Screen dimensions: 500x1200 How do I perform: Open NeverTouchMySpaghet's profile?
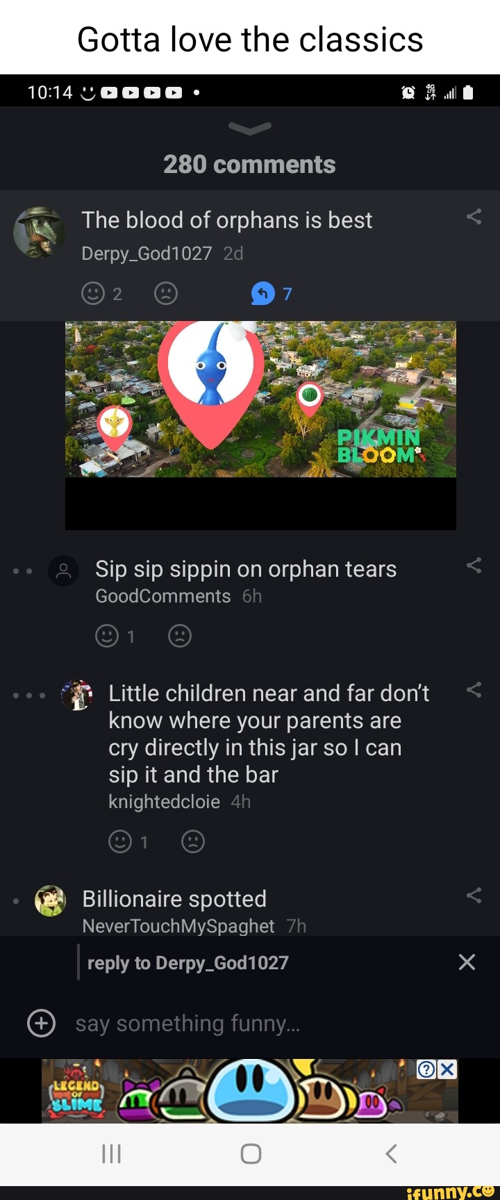coord(178,926)
